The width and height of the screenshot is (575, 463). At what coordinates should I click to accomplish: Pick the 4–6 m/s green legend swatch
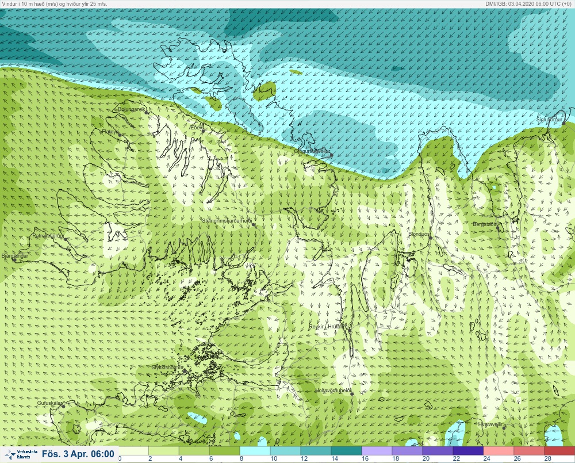click(194, 450)
